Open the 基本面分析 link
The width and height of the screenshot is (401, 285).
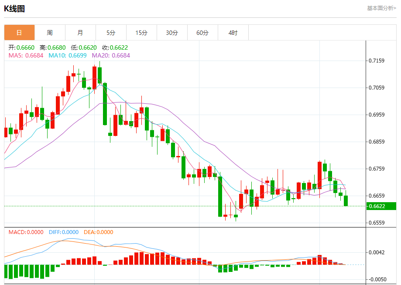(x=381, y=8)
